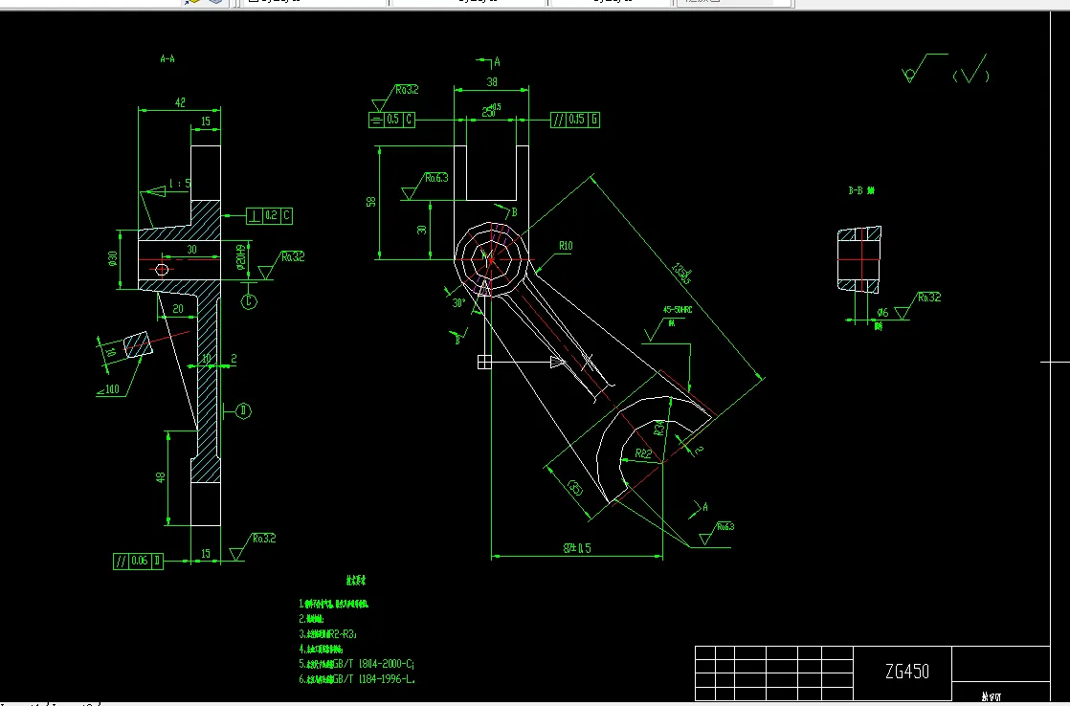The width and height of the screenshot is (1070, 706).
Task: Click the 15 dimension under 42
Action: (x=206, y=122)
